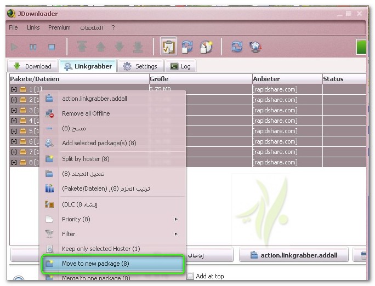
Task: Switch to the Log tab
Action: tap(180, 66)
